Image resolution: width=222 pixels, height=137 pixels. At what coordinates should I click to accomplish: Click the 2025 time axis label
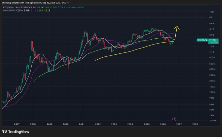click(x=147, y=124)
